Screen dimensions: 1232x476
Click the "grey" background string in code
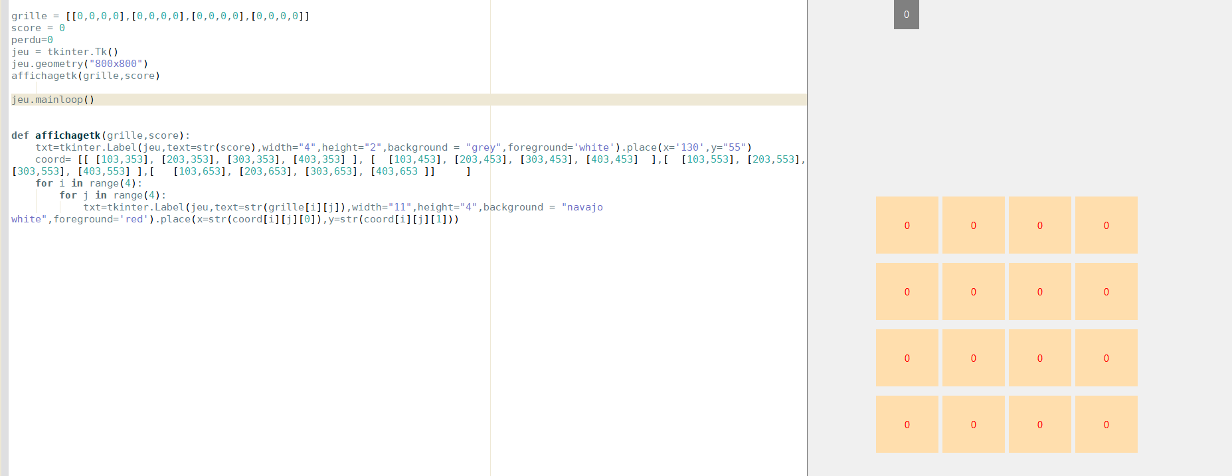[x=483, y=147]
